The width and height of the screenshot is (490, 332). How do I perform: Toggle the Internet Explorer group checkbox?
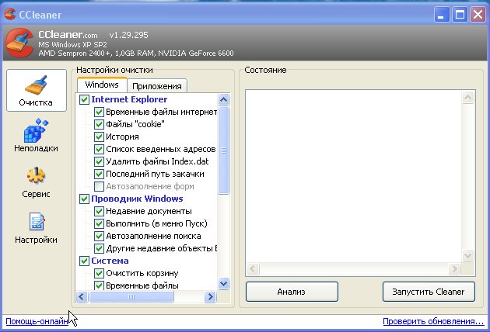(84, 99)
